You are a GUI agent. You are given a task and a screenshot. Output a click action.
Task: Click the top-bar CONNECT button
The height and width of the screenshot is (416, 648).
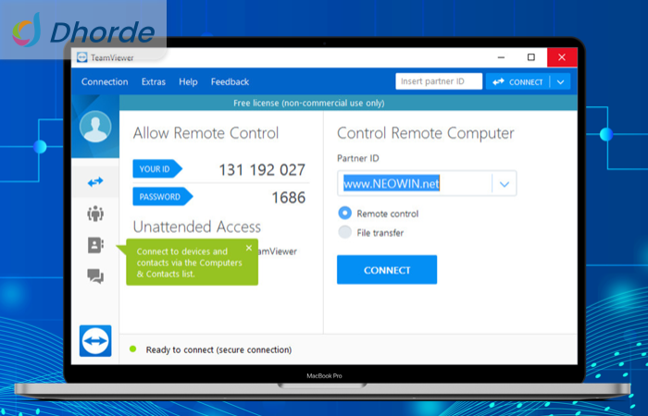pos(518,81)
